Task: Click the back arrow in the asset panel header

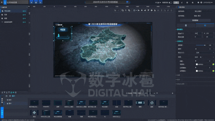Action: 10,96
